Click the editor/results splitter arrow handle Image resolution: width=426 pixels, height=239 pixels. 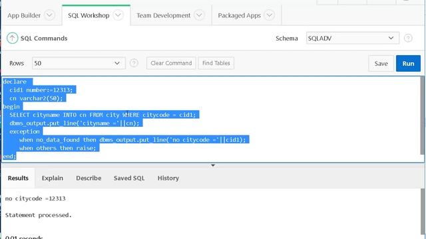[213, 165]
